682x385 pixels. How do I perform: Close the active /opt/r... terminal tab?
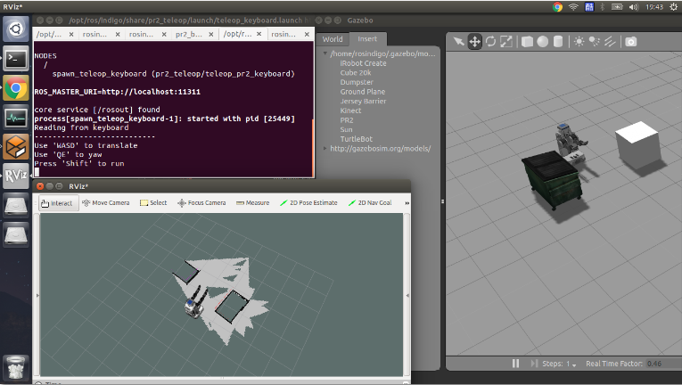point(259,34)
